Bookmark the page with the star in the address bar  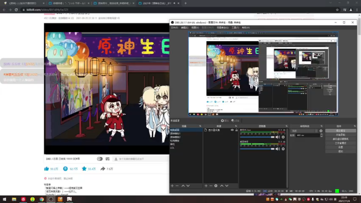337,9
